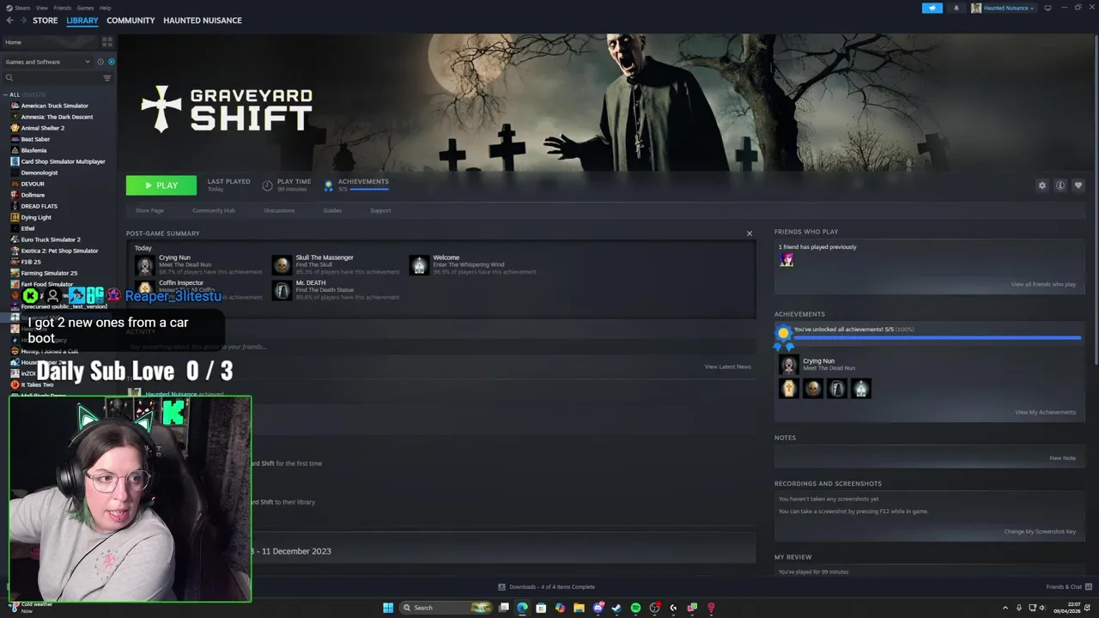This screenshot has width=1099, height=618.
Task: Open View My Achievements
Action: pos(1045,412)
